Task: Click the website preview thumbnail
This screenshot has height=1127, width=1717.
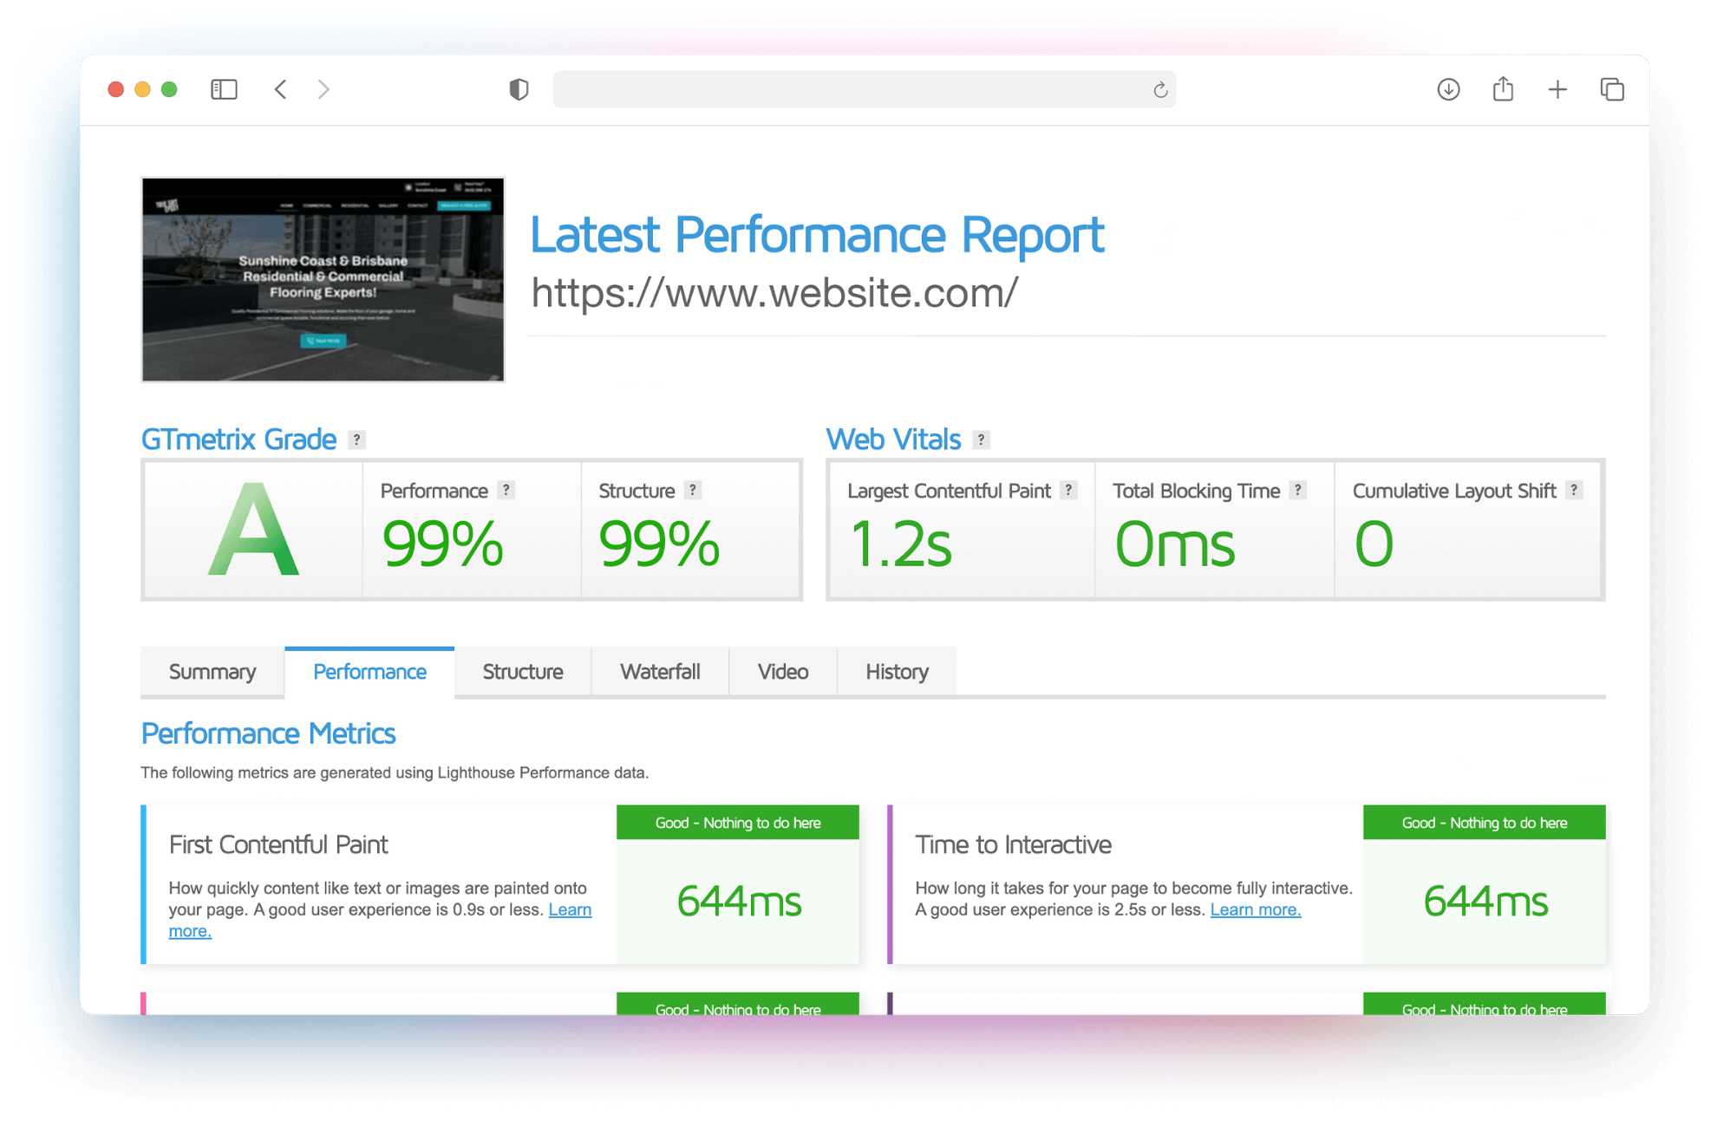Action: coord(323,279)
